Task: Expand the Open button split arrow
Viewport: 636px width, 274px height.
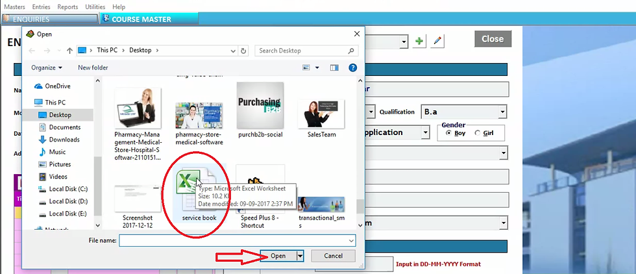Action: (x=300, y=256)
